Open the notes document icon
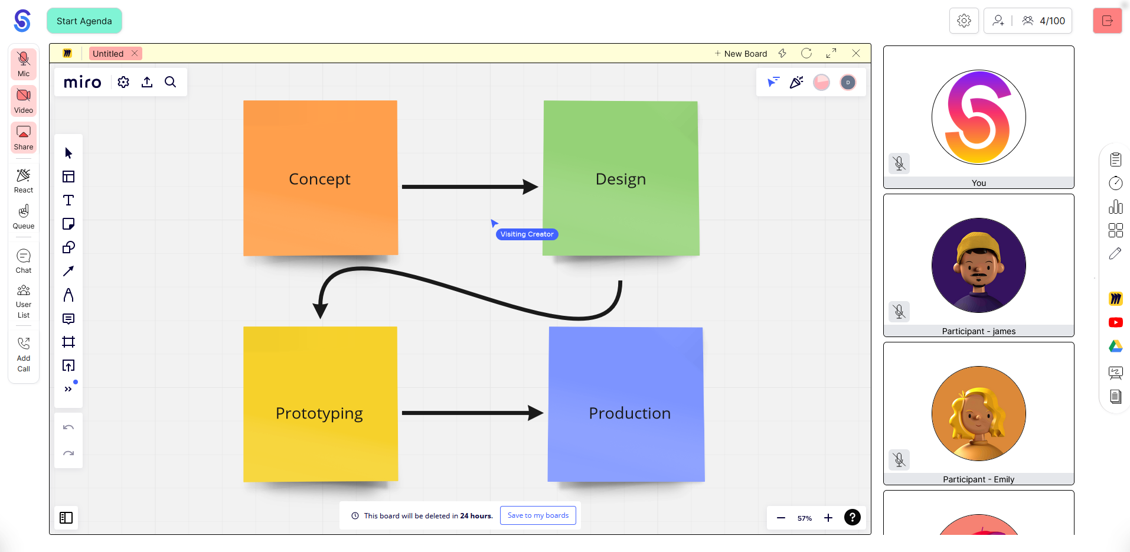 coord(1116,397)
